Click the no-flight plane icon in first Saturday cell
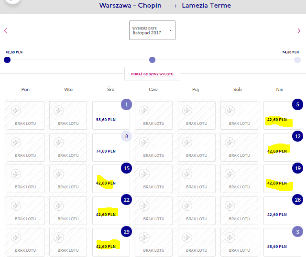Image resolution: width=306 pixels, height=257 pixels. point(229,110)
